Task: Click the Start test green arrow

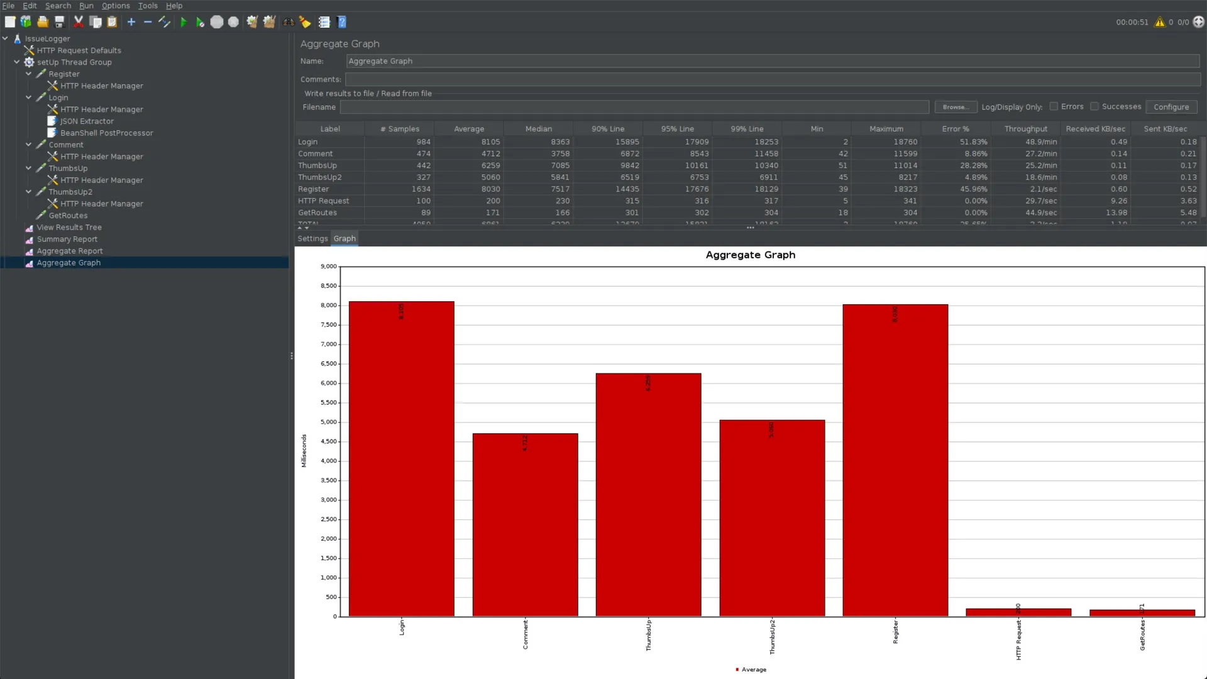Action: point(183,22)
